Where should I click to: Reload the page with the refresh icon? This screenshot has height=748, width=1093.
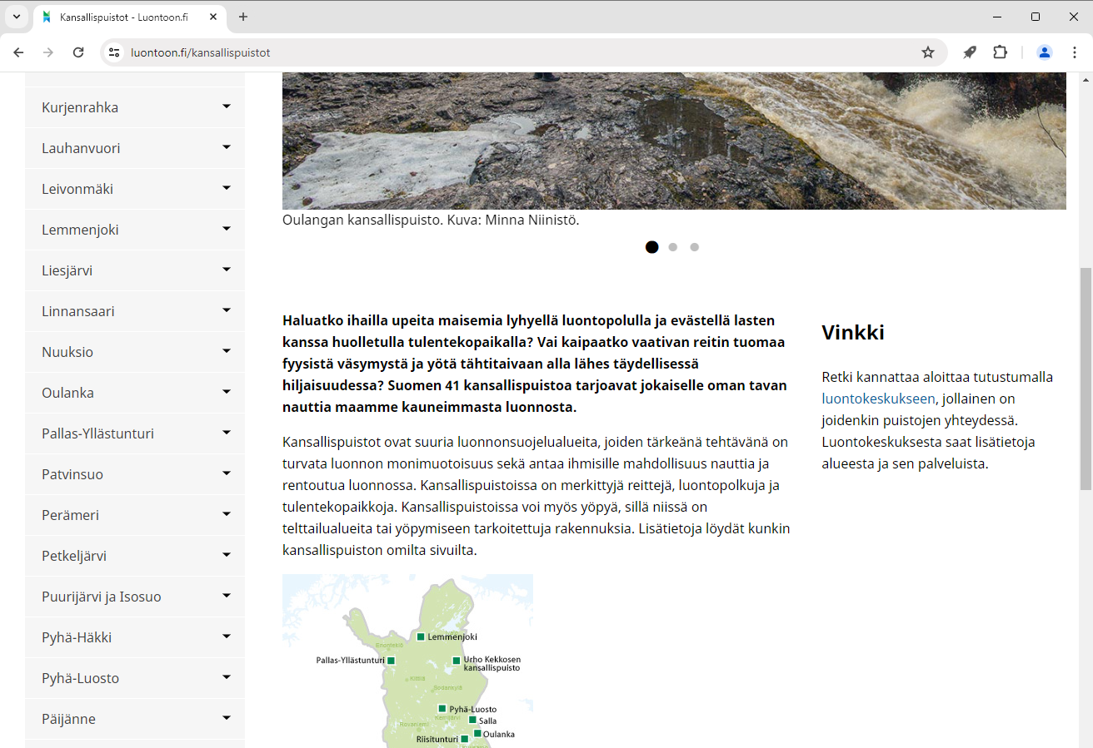[78, 52]
